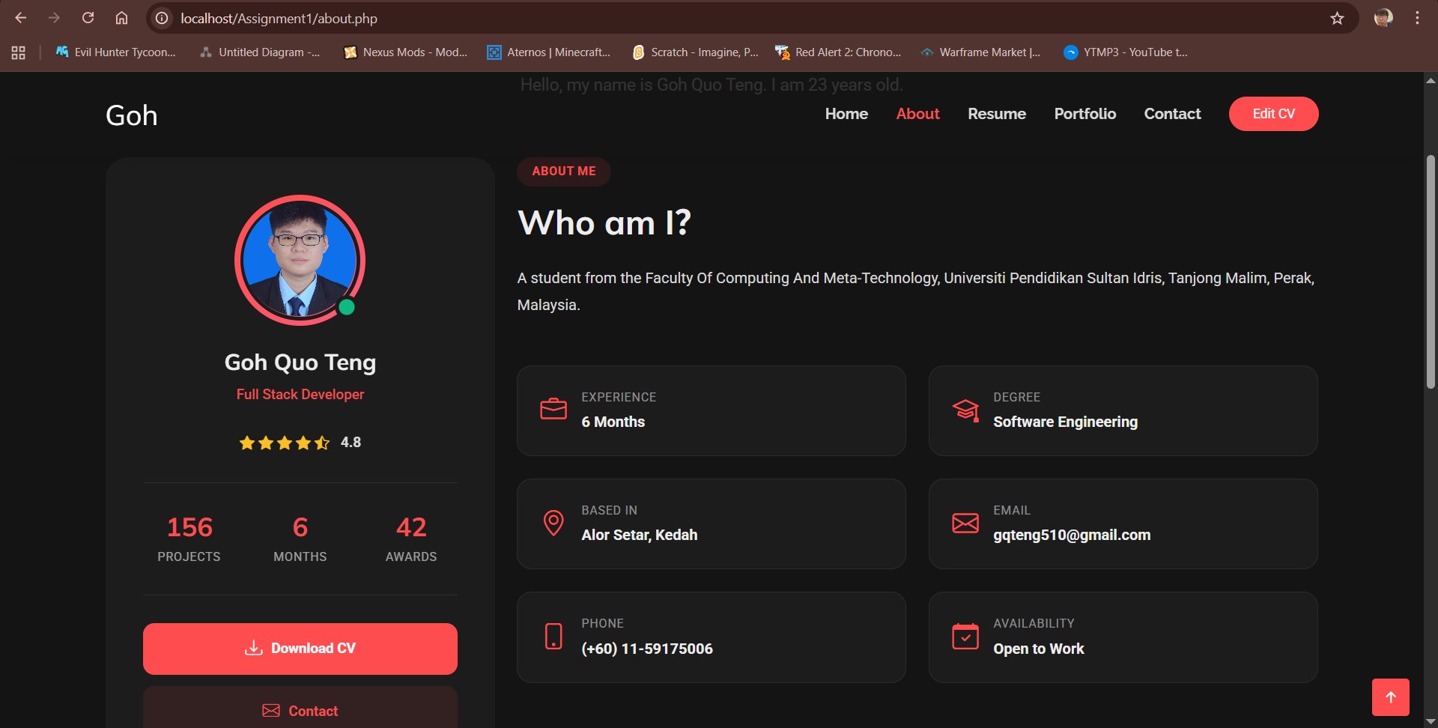
Task: Click the ABOUT ME badge
Action: point(564,172)
